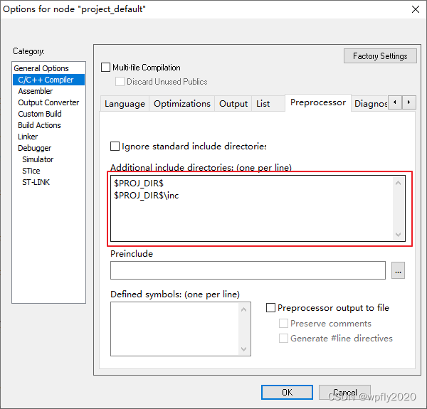Viewport: 427px width, 409px height.
Task: Select the Linker category
Action: pyautogui.click(x=28, y=137)
